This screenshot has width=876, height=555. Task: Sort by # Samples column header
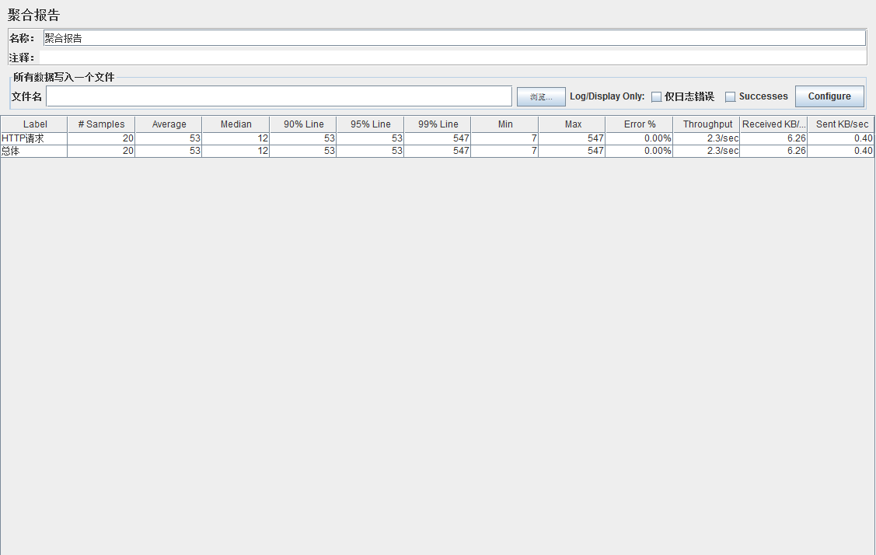[101, 124]
